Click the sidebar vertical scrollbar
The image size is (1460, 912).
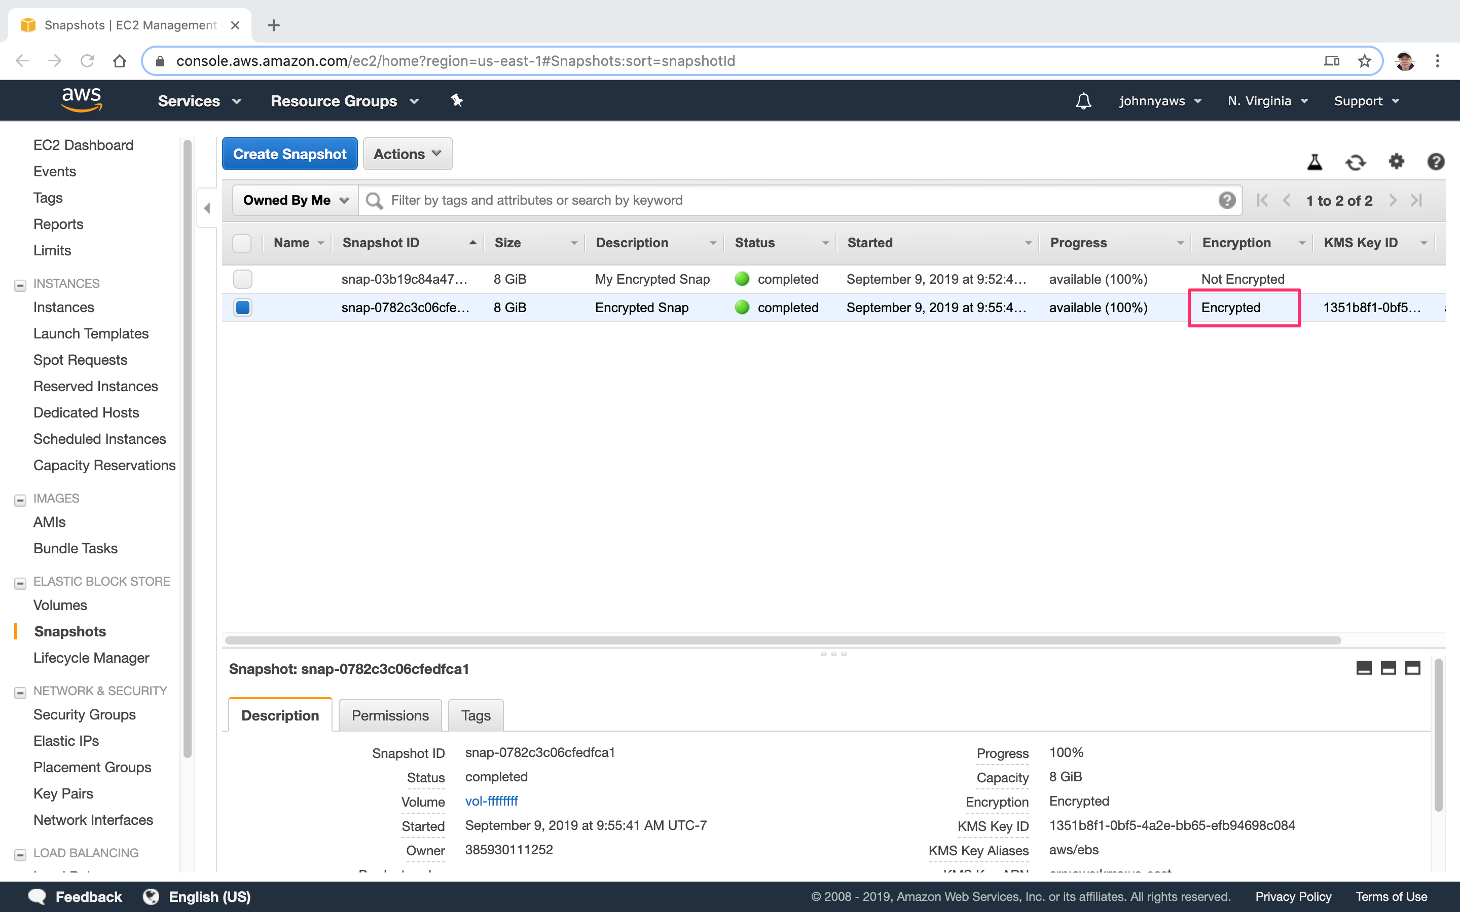click(187, 449)
